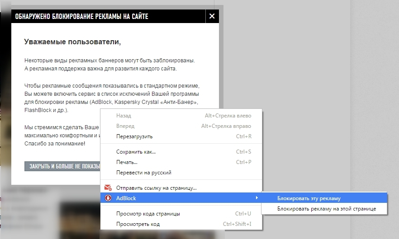The width and height of the screenshot is (399, 239).
Task: Click the highlighted 'AdBlock' menu label
Action: click(x=126, y=198)
